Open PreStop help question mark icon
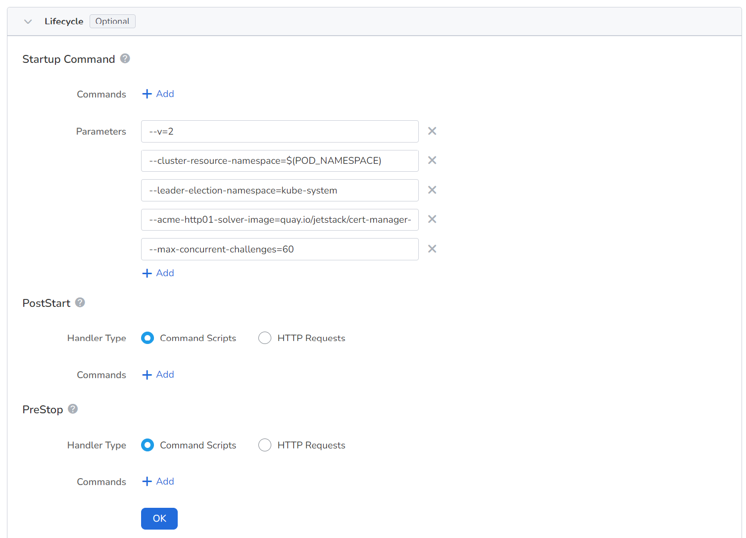Screen dimensions: 746x538 [x=73, y=409]
